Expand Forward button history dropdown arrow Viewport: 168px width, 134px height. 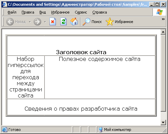45,22
